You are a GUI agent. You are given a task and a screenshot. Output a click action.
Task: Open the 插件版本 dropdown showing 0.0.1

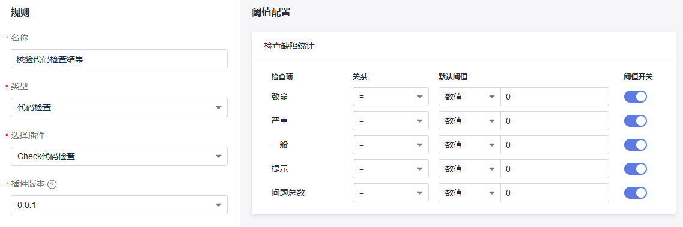click(119, 205)
